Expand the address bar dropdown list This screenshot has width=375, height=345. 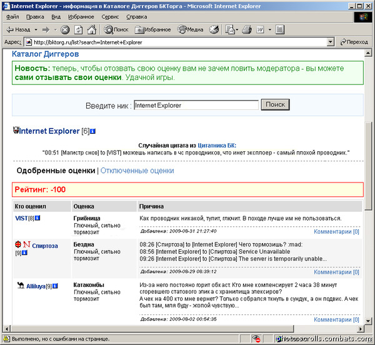(330, 42)
